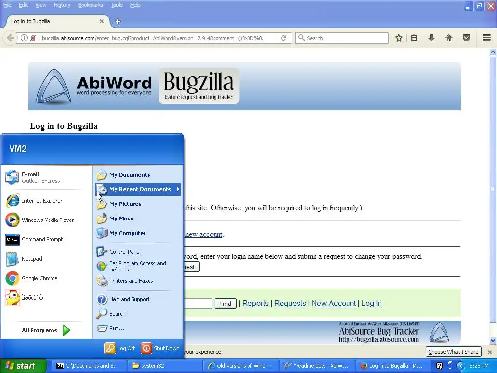Viewport: 497px width, 373px height.
Task: Follow the Log In footer link
Action: click(371, 303)
